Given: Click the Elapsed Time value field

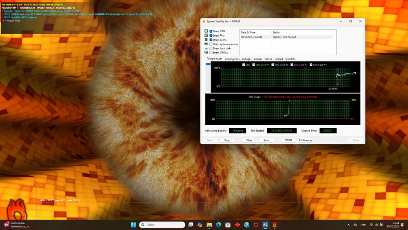Looking at the screenshot, I should point(328,130).
